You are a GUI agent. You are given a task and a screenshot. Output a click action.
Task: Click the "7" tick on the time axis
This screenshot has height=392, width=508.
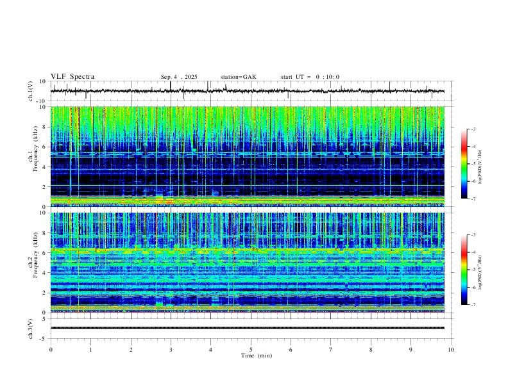(x=331, y=350)
